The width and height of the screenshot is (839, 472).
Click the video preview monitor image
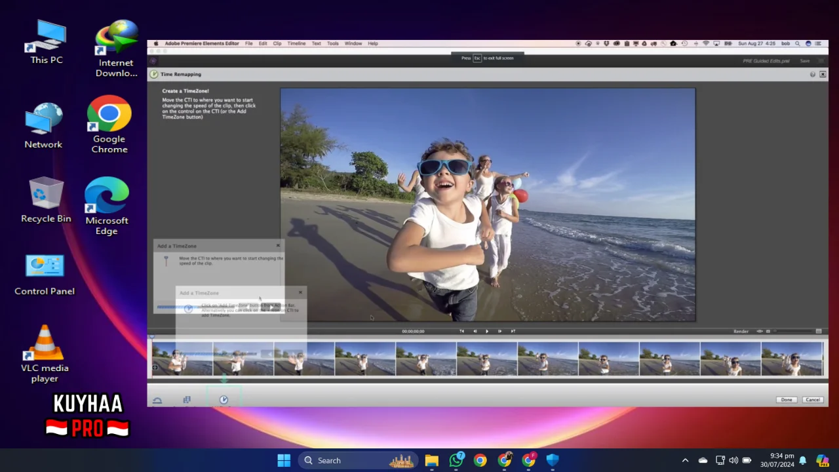488,205
